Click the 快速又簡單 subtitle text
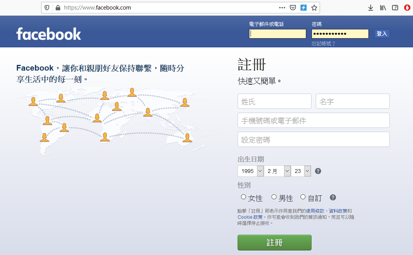Screen dimensions: 413x255 click(x=259, y=81)
